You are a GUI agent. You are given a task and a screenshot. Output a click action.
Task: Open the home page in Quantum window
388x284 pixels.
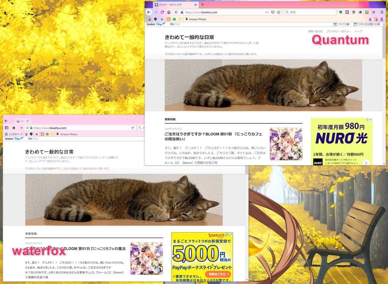pyautogui.click(x=169, y=12)
